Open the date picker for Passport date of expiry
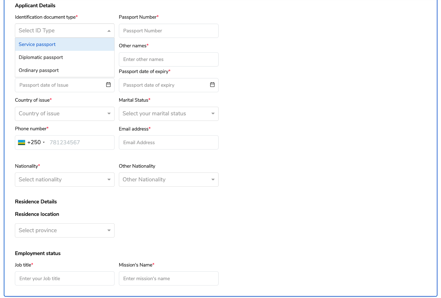This screenshot has height=298, width=441. click(212, 85)
